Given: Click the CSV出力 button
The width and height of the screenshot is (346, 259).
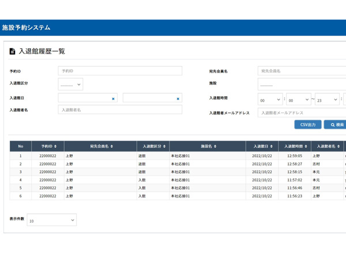Looking at the screenshot, I should tap(307, 124).
